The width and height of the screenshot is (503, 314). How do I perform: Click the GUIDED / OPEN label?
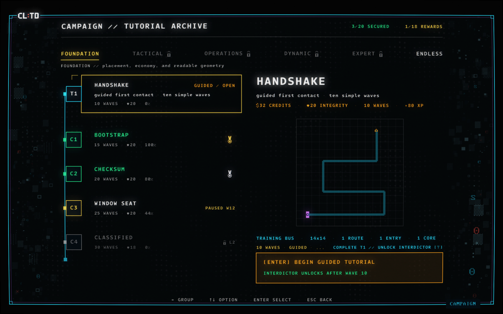[x=214, y=86]
